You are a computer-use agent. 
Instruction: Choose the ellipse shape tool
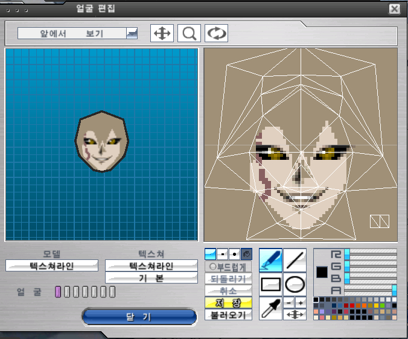click(x=295, y=284)
